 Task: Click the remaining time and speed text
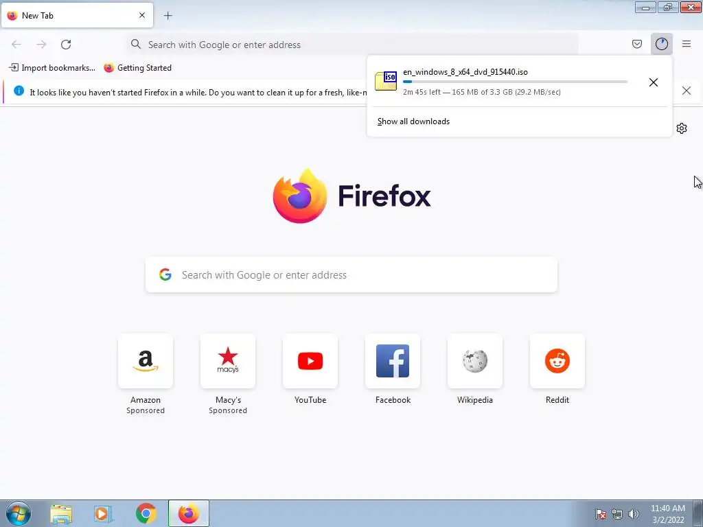pyautogui.click(x=481, y=92)
